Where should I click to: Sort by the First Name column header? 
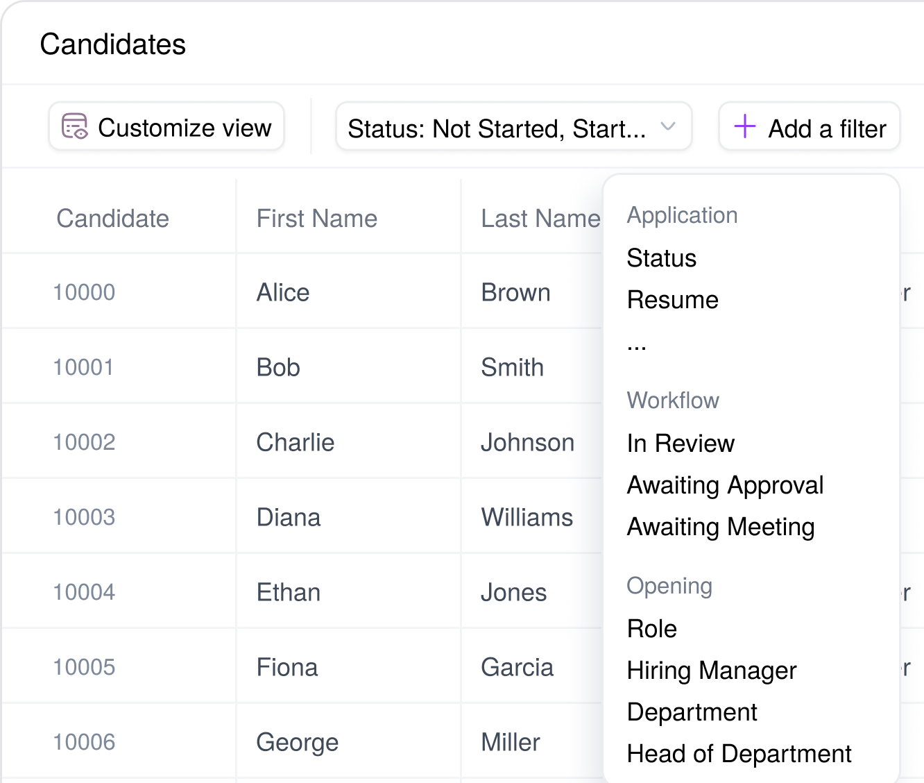[316, 219]
